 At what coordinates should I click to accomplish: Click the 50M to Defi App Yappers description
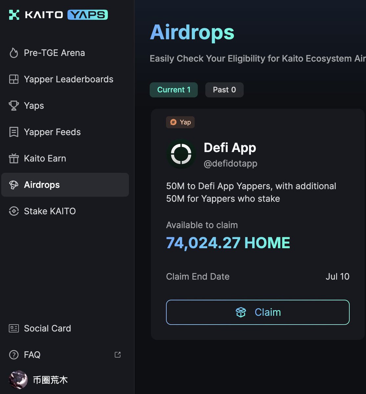click(x=251, y=192)
